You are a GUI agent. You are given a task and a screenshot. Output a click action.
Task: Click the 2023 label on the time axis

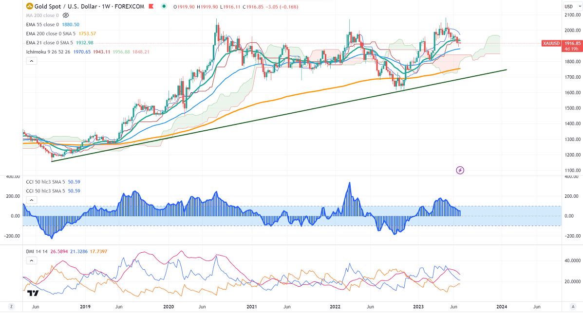[418, 307]
